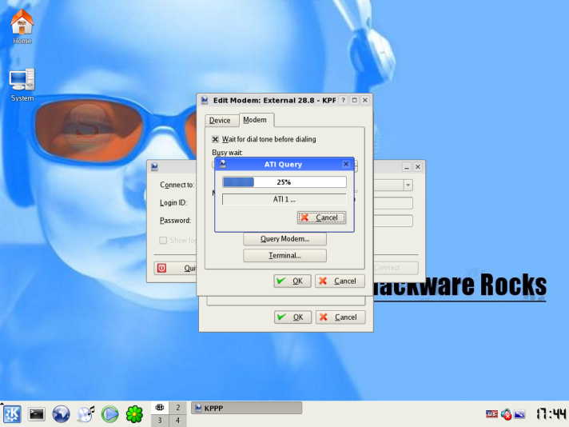Open the Home desktop icon
The height and width of the screenshot is (427, 569).
pos(22,27)
